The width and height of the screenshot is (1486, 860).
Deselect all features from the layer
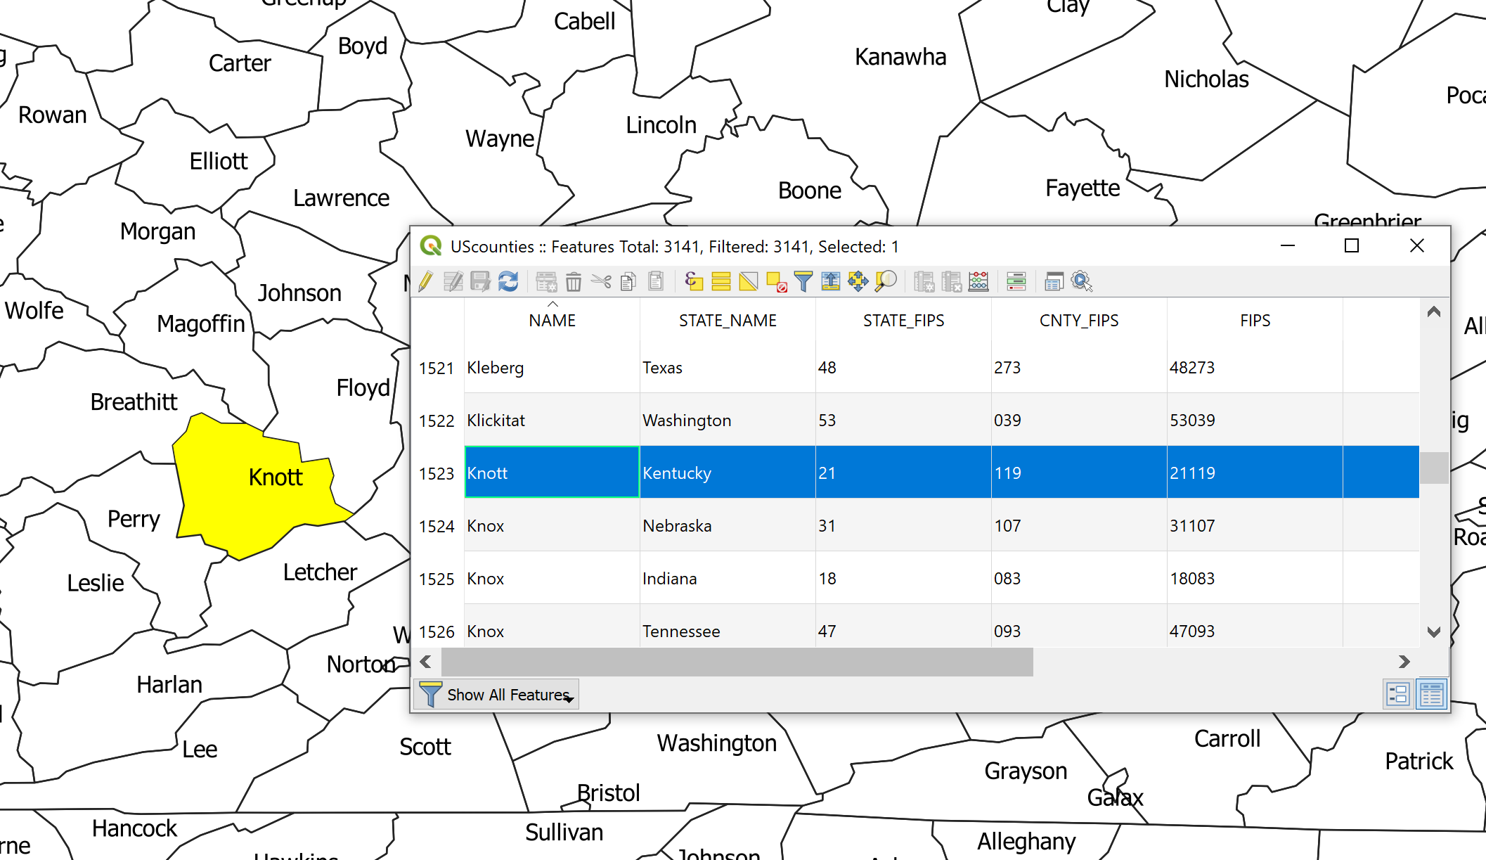(x=777, y=281)
